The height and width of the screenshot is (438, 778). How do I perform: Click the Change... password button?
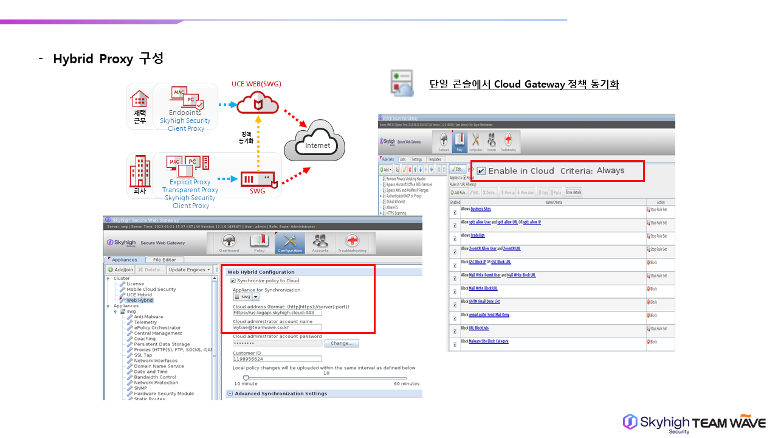coord(341,343)
